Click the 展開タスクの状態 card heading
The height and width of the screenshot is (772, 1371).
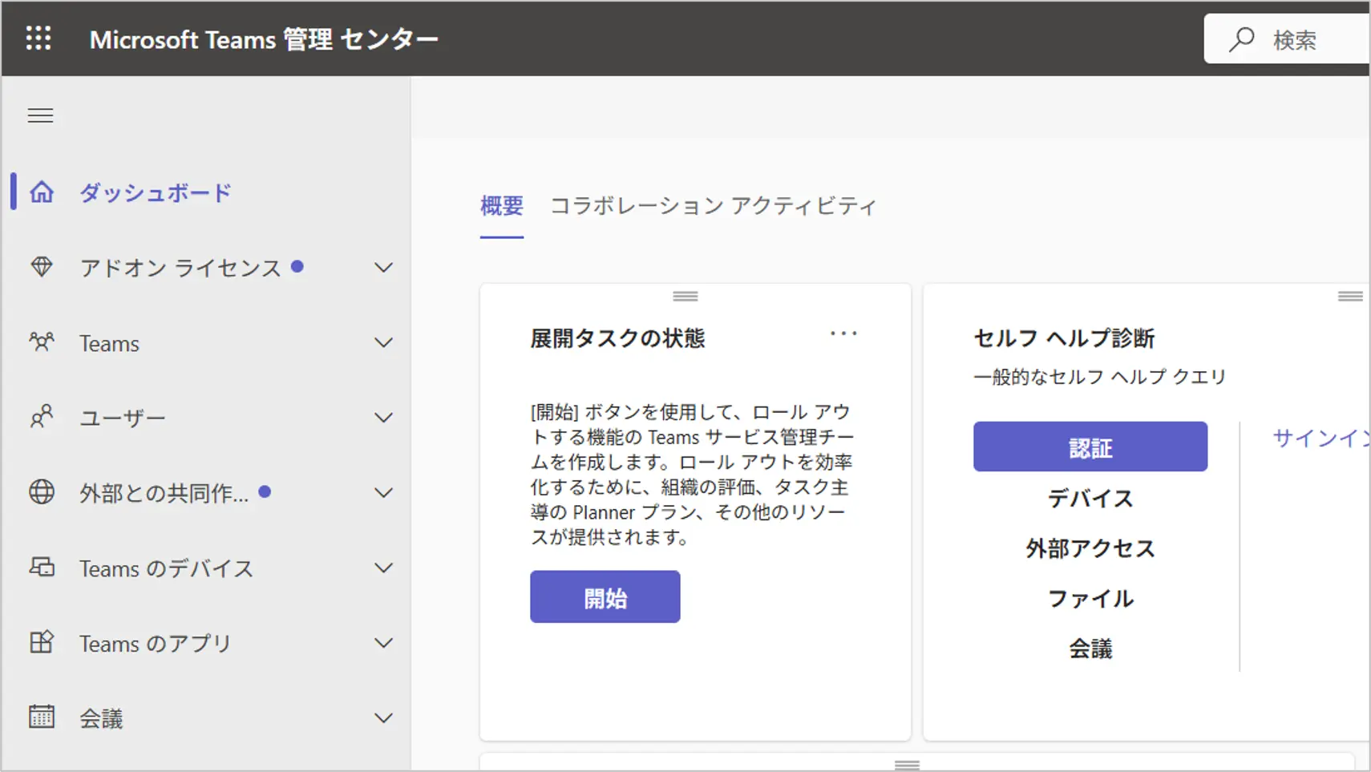pyautogui.click(x=617, y=338)
